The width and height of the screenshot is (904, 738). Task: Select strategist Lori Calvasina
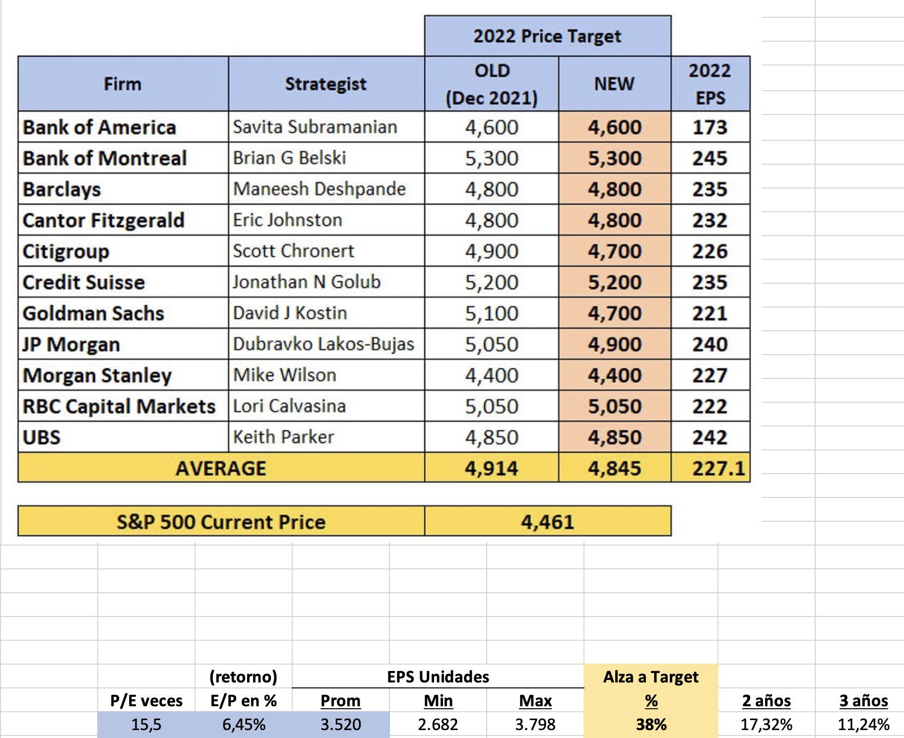click(326, 406)
